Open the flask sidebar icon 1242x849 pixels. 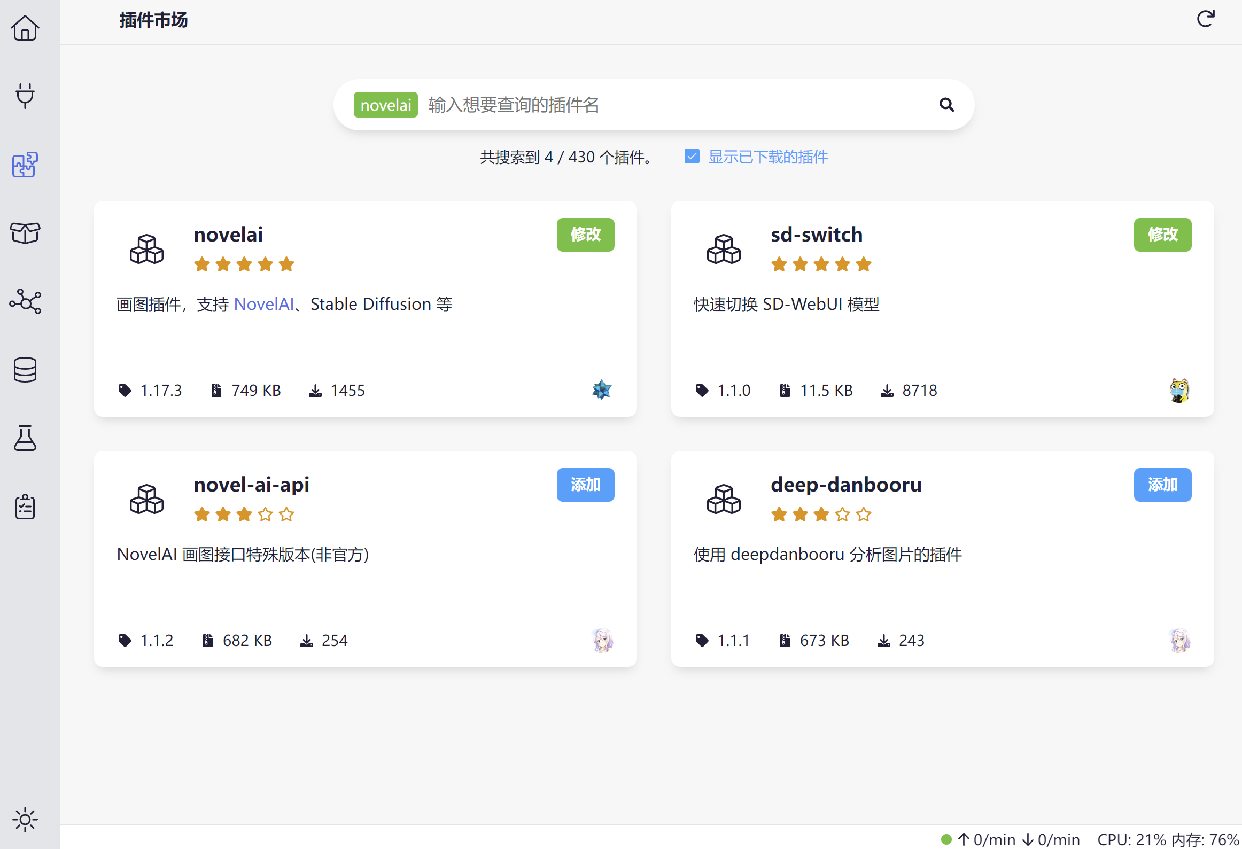point(25,438)
